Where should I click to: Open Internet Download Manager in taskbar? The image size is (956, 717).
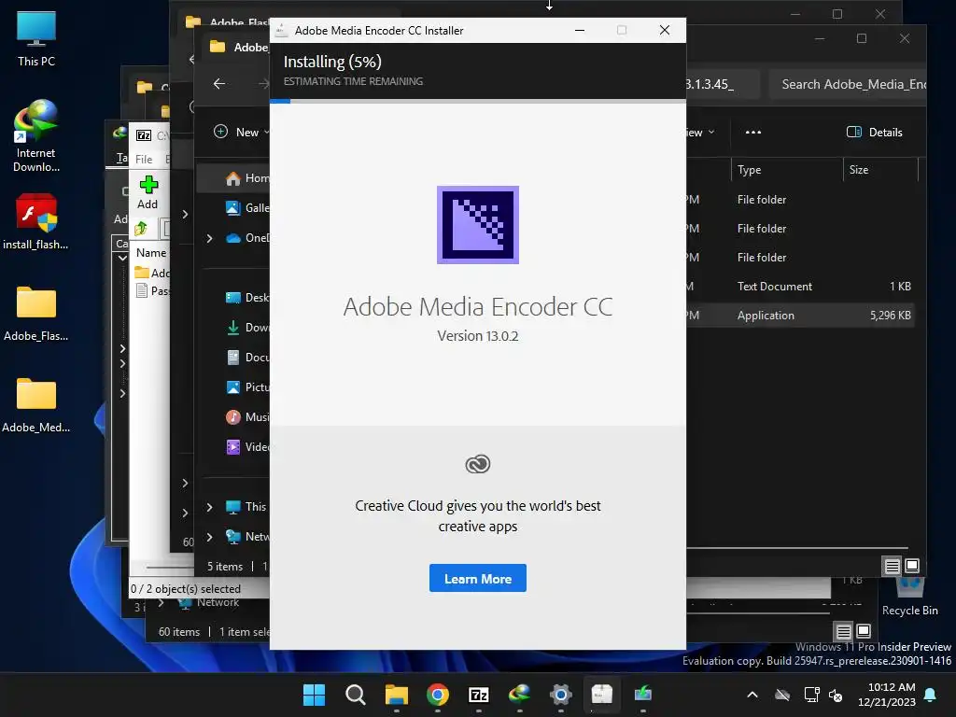tap(519, 695)
